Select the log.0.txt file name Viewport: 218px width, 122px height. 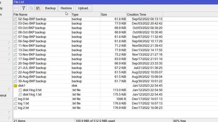click(24, 99)
